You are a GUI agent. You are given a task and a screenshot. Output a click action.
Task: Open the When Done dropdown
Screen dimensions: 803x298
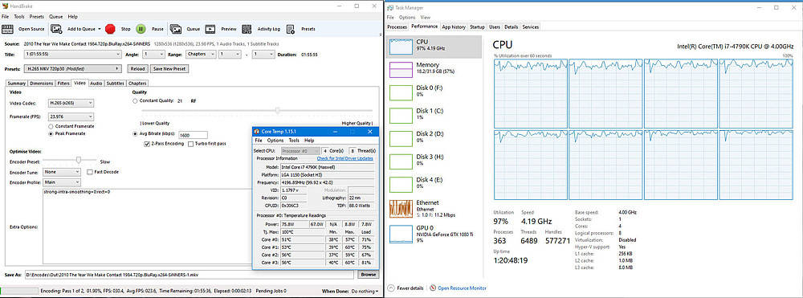[x=365, y=292]
